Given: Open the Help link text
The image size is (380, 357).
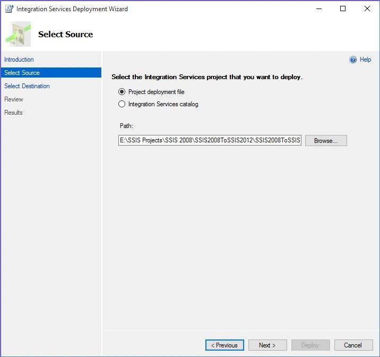Looking at the screenshot, I should (365, 59).
